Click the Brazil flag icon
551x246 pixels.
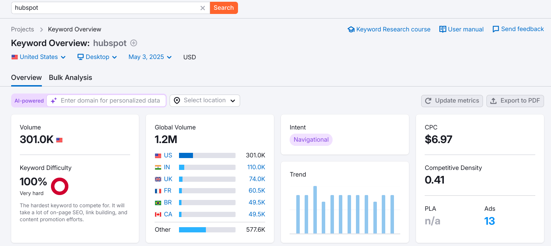coord(158,203)
